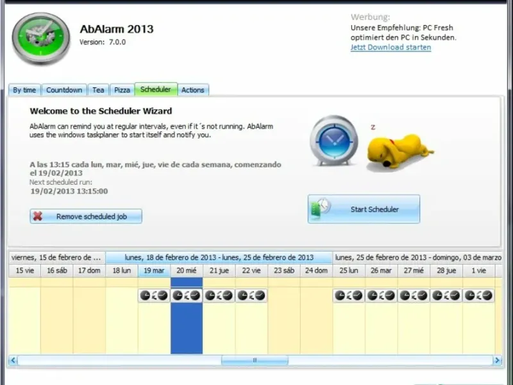Select the 21 jue day column header
The width and height of the screenshot is (513, 385).
coord(219,271)
